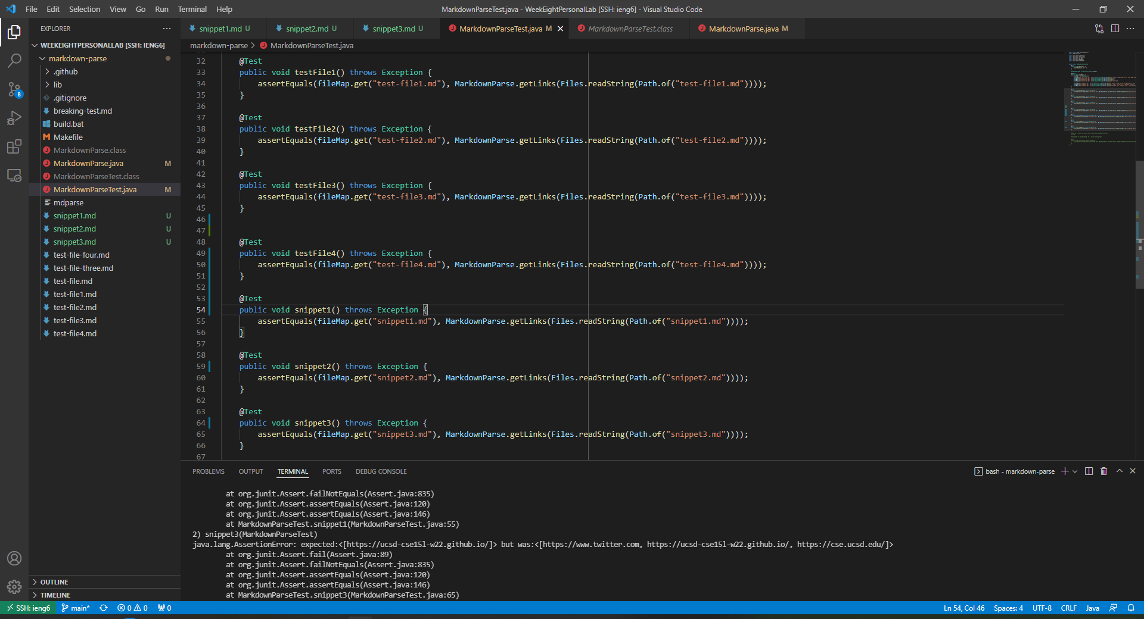Viewport: 1144px width, 619px height.
Task: Toggle line ending sequence CRLF
Action: point(1068,608)
